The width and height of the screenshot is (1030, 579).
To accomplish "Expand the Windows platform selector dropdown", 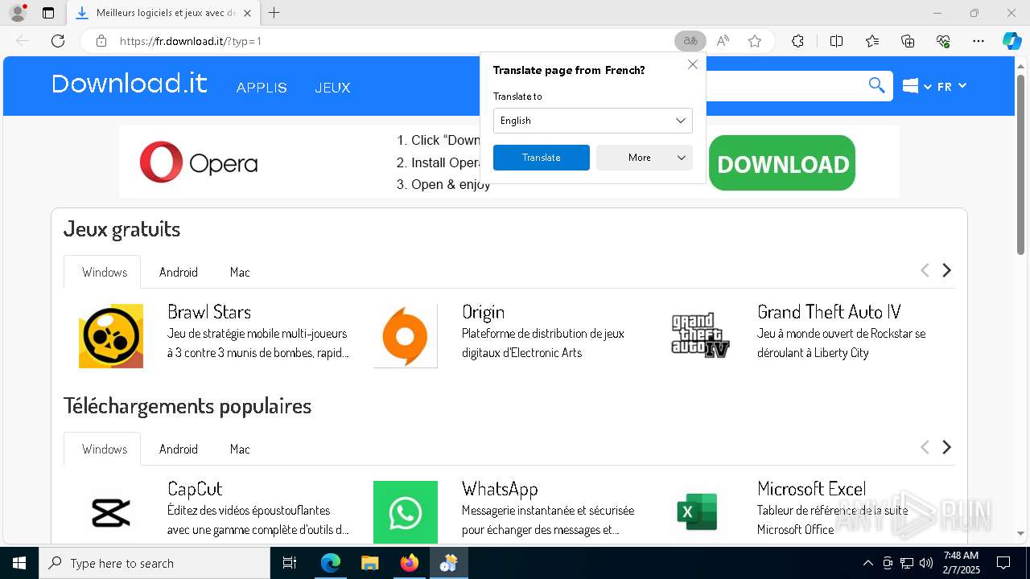I will click(917, 86).
